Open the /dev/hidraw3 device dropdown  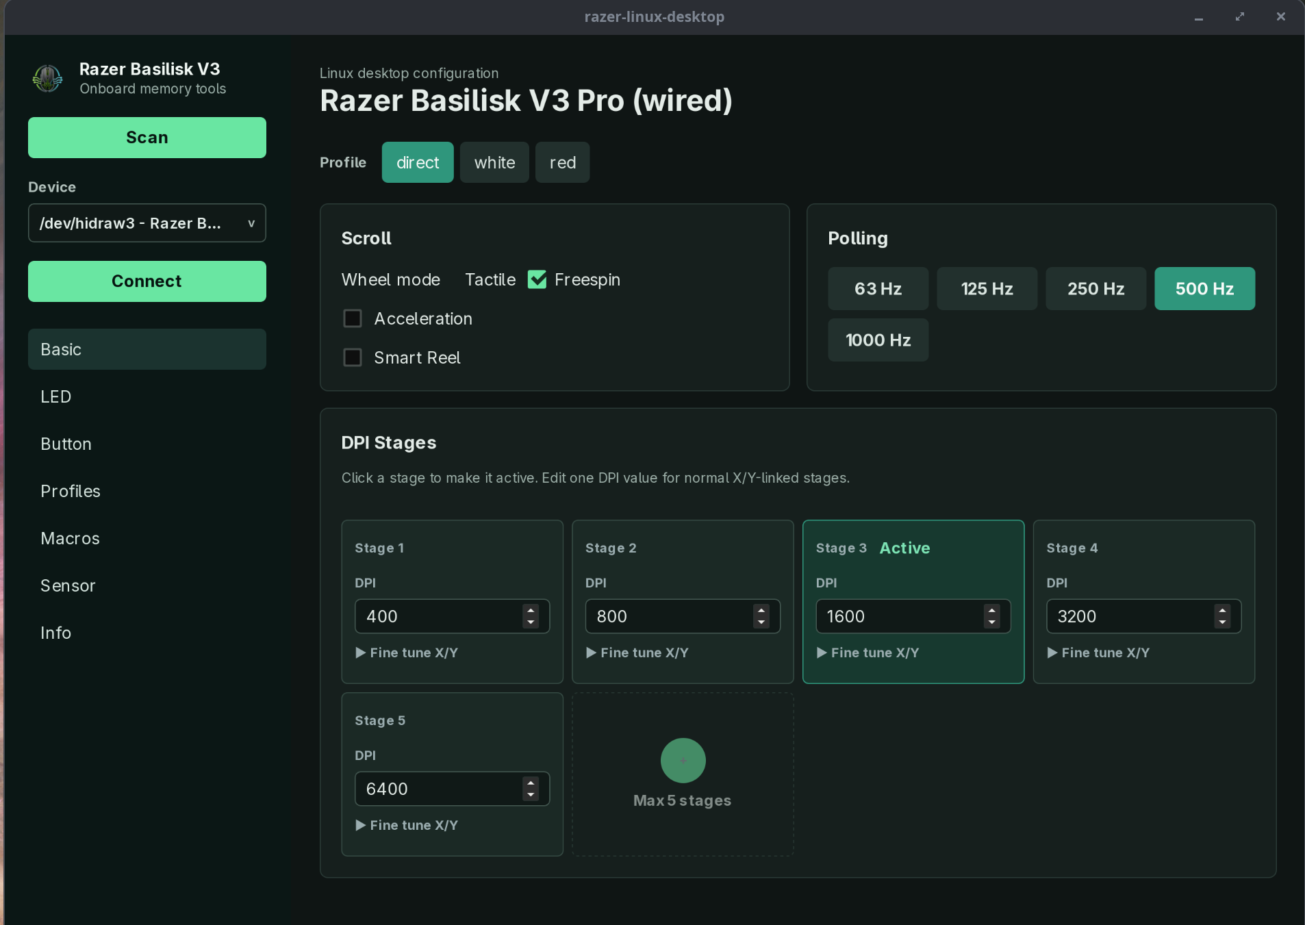pyautogui.click(x=147, y=223)
